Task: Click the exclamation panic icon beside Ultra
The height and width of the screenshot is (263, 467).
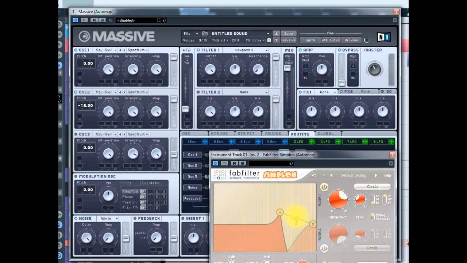Action: point(269,40)
